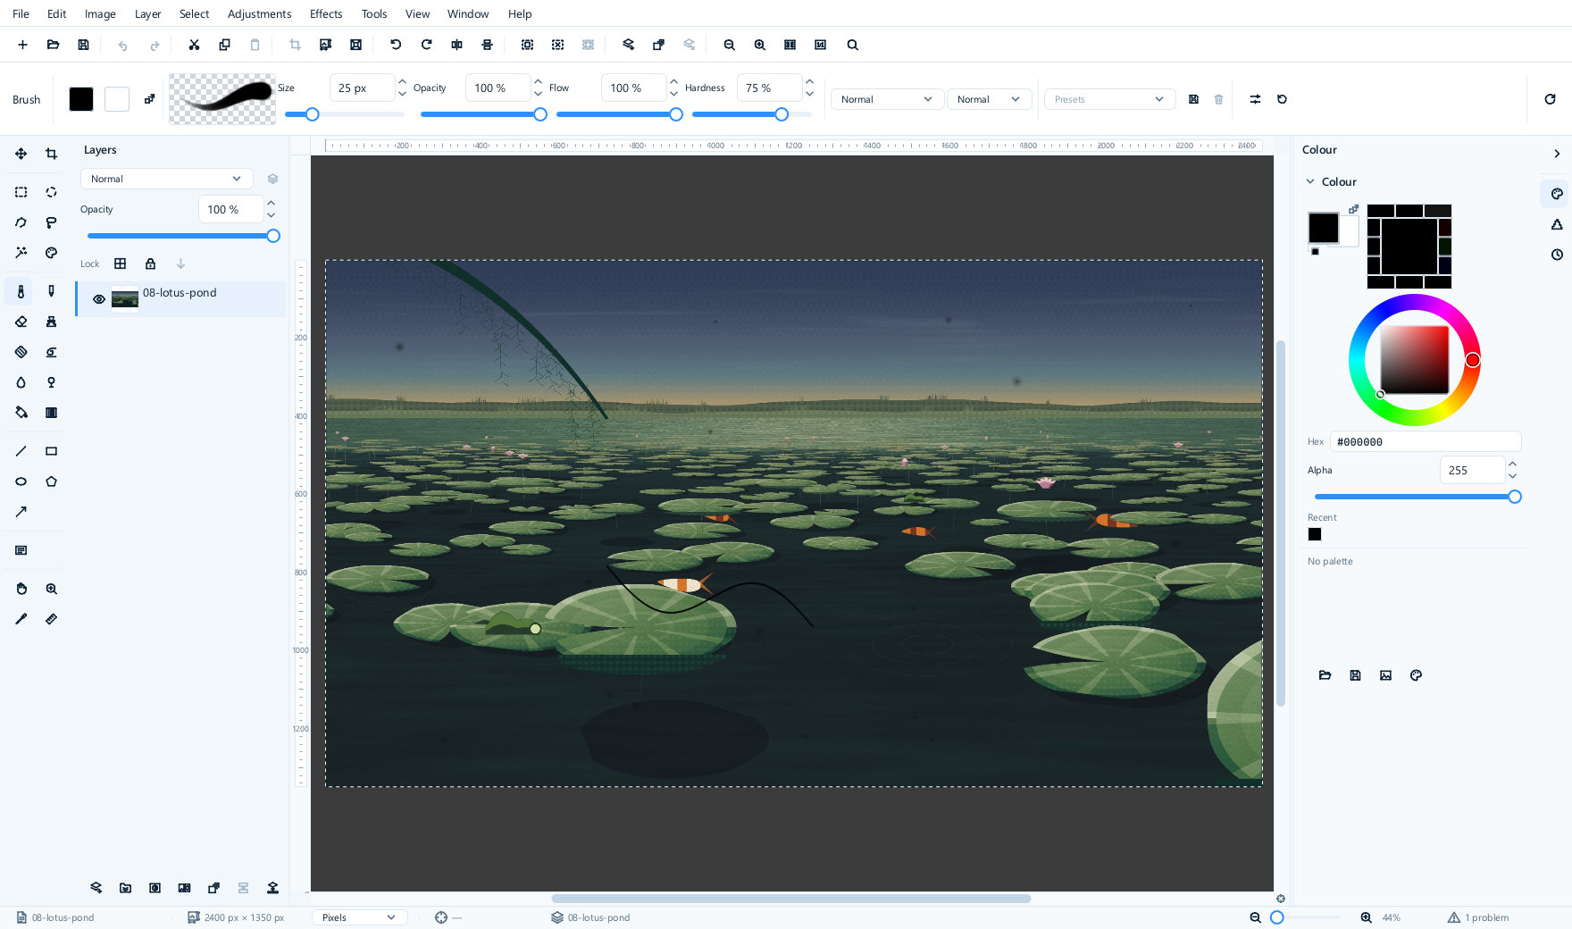The height and width of the screenshot is (929, 1572).
Task: Toggle lock all padlock in Layers panel
Action: point(150,264)
